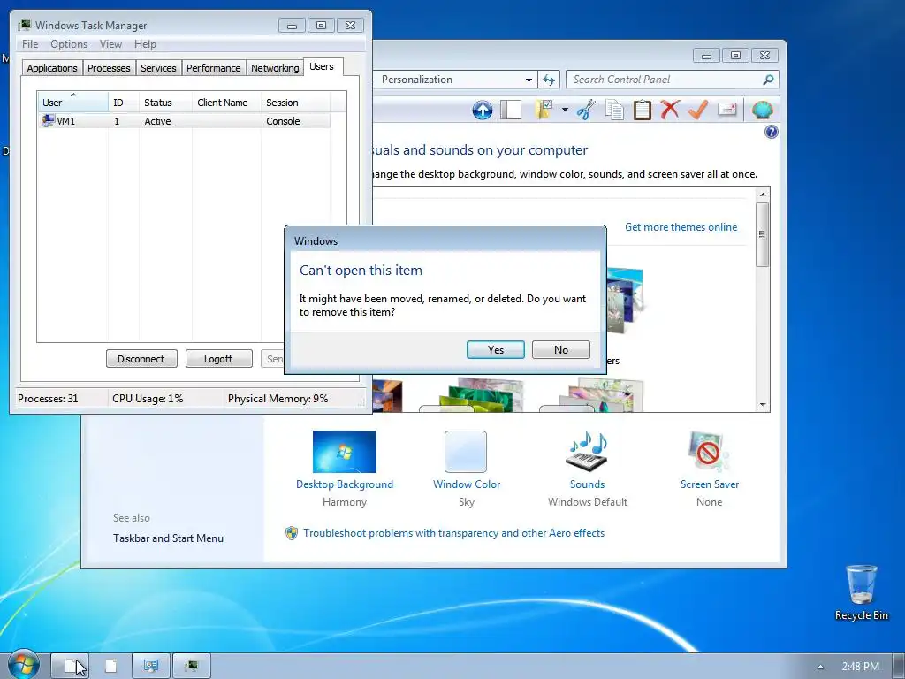Screen dimensions: 905x679
Task: Expand the Personalization address bar dropdown
Action: [529, 80]
